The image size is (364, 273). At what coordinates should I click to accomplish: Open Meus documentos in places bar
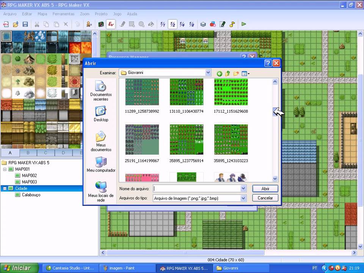coord(101,141)
